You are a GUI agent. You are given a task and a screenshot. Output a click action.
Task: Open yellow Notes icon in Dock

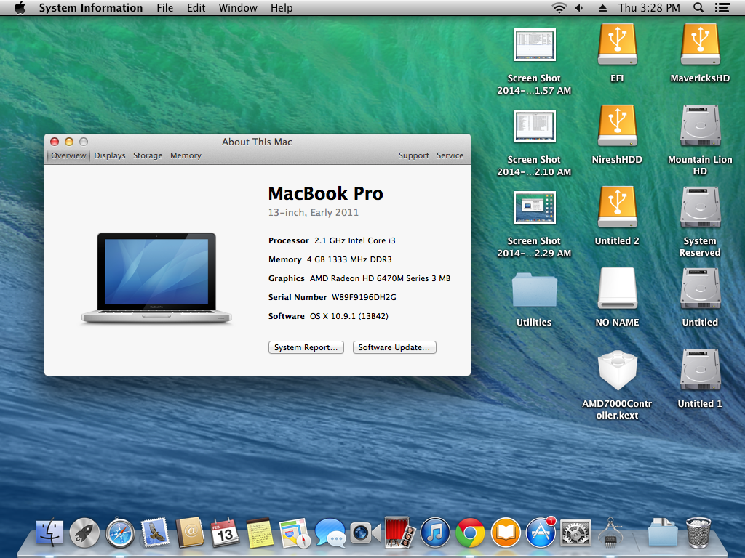tap(260, 533)
